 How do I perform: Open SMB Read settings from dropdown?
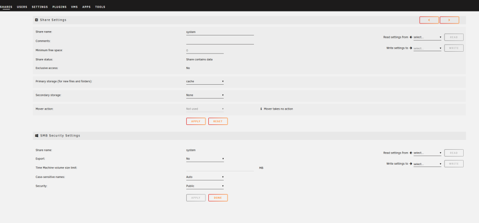[427, 153]
